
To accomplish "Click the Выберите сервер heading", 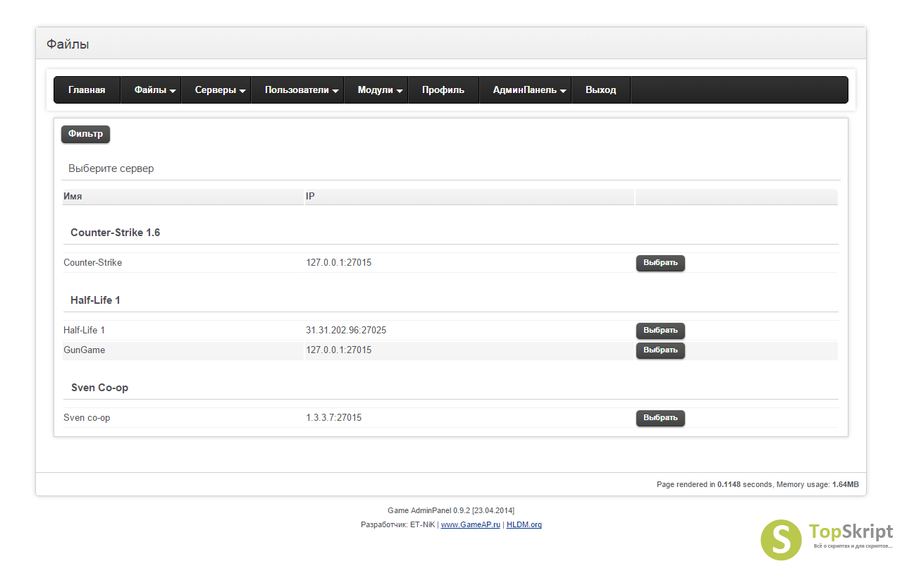I will point(111,169).
